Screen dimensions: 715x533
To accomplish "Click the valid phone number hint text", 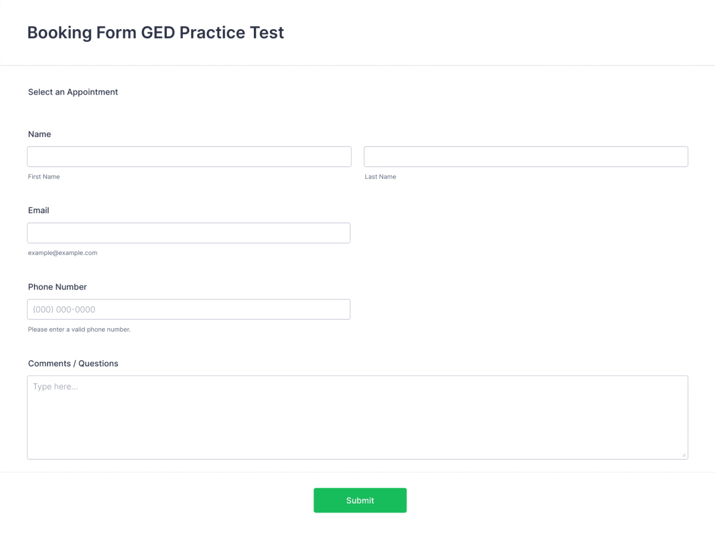I will [79, 329].
